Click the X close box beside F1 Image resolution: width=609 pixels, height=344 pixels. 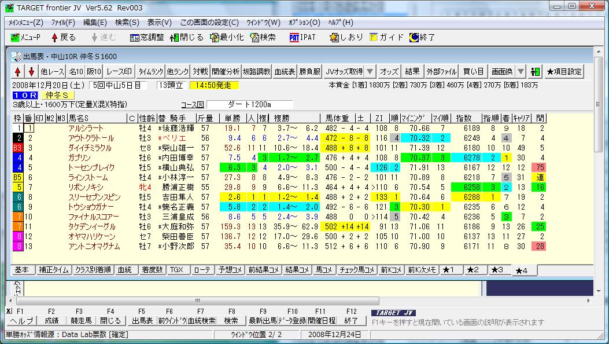[x=9, y=310]
